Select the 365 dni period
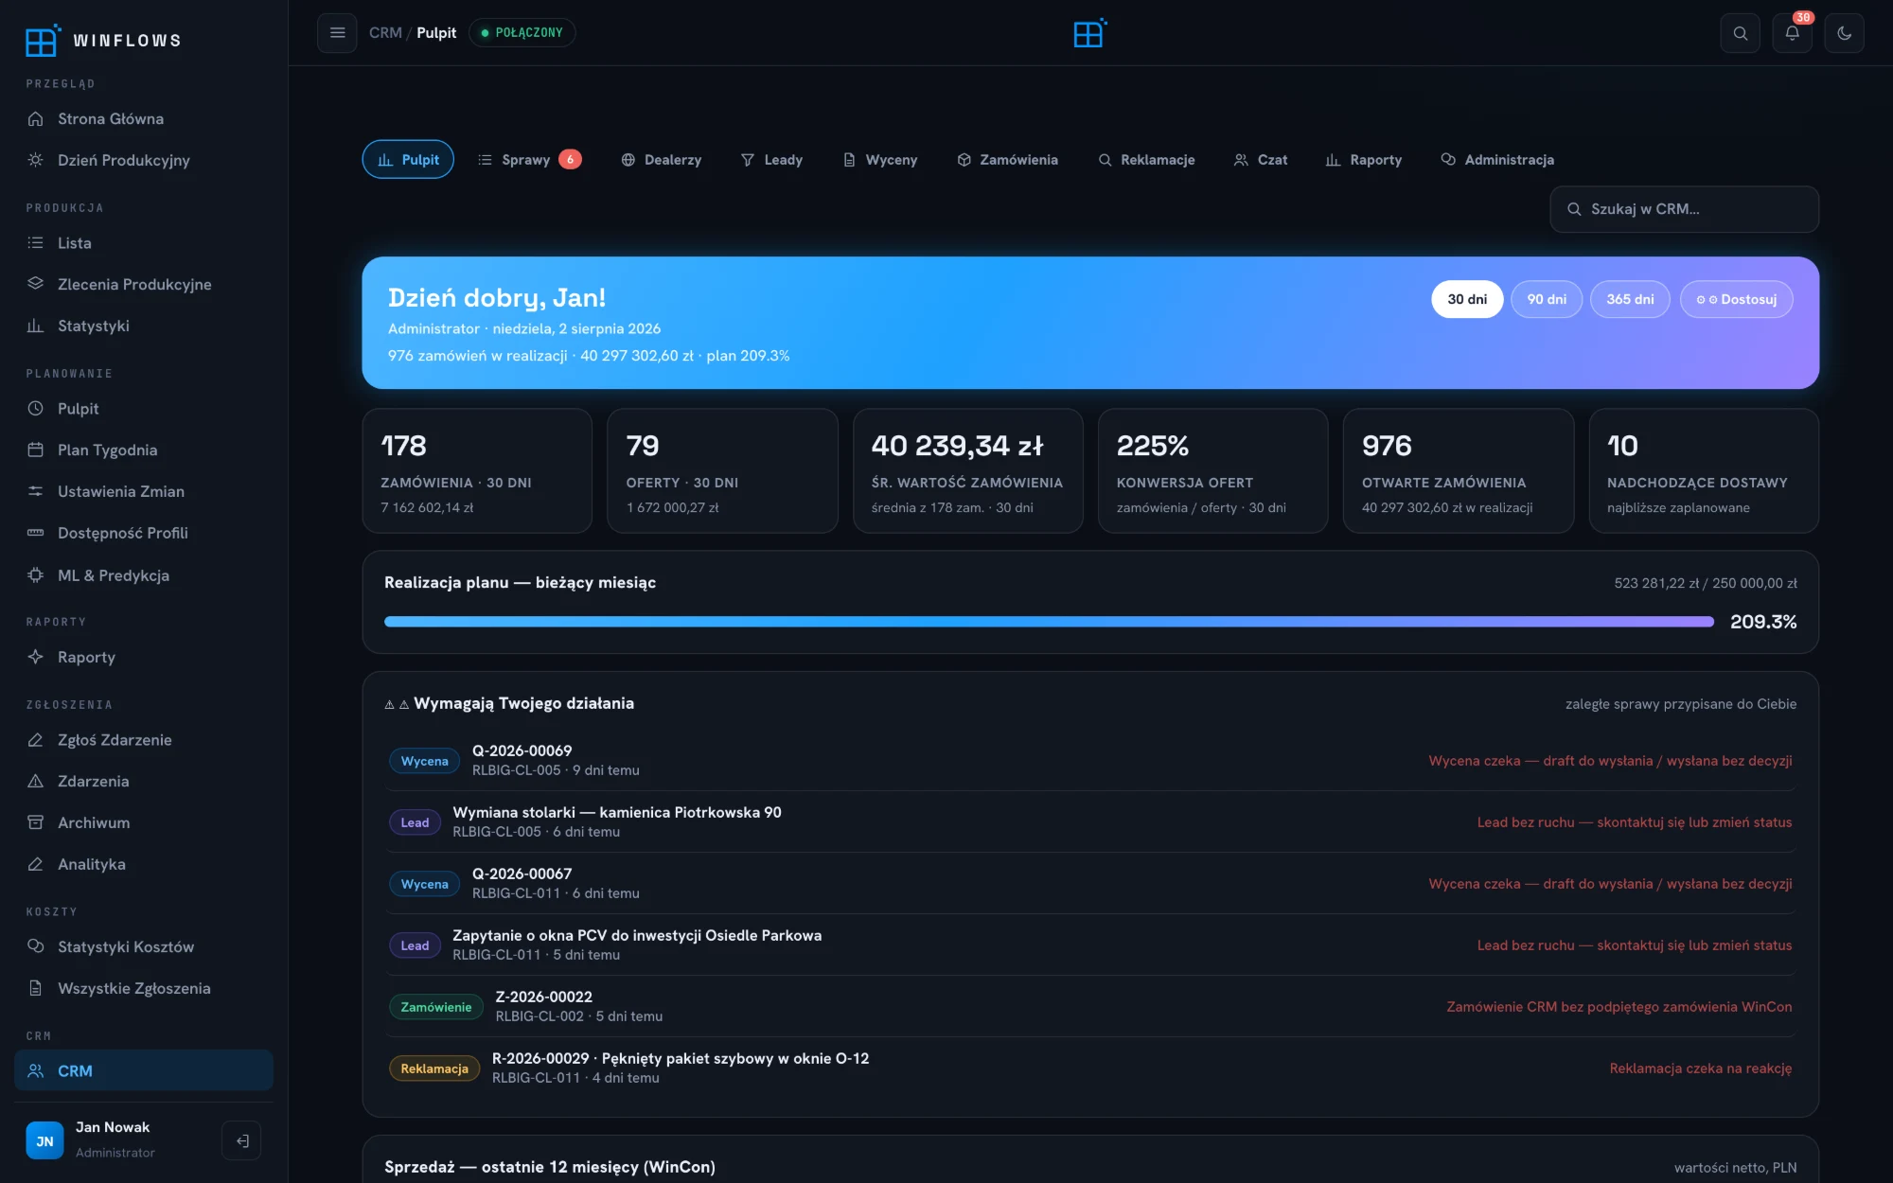The height and width of the screenshot is (1183, 1893). tap(1630, 299)
